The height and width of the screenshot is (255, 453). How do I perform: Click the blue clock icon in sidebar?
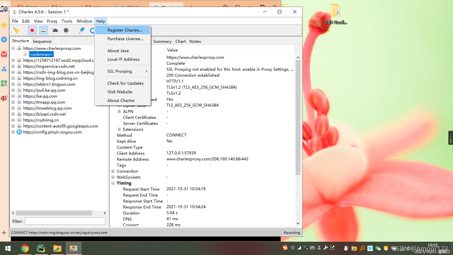click(4, 40)
